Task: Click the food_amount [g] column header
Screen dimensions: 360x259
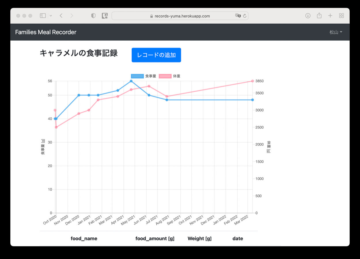Action: coord(155,239)
